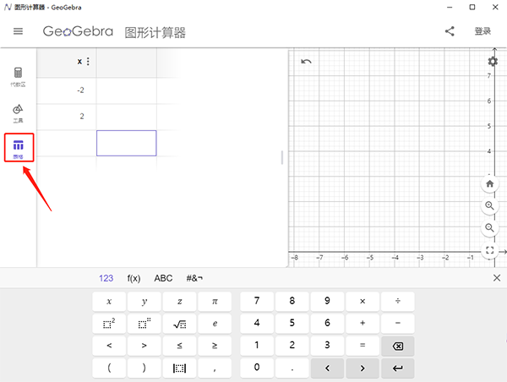Tap the Euler e key
Screen dimensions: 507x382
tap(215, 324)
